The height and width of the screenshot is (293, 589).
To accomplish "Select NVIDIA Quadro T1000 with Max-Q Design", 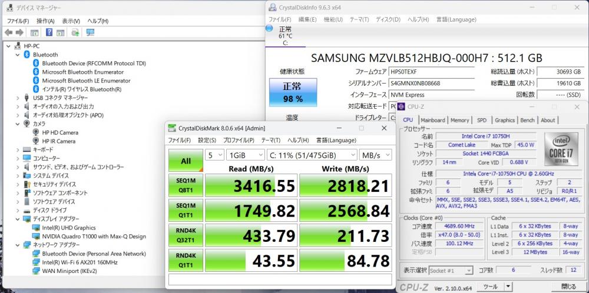I will click(x=94, y=237).
